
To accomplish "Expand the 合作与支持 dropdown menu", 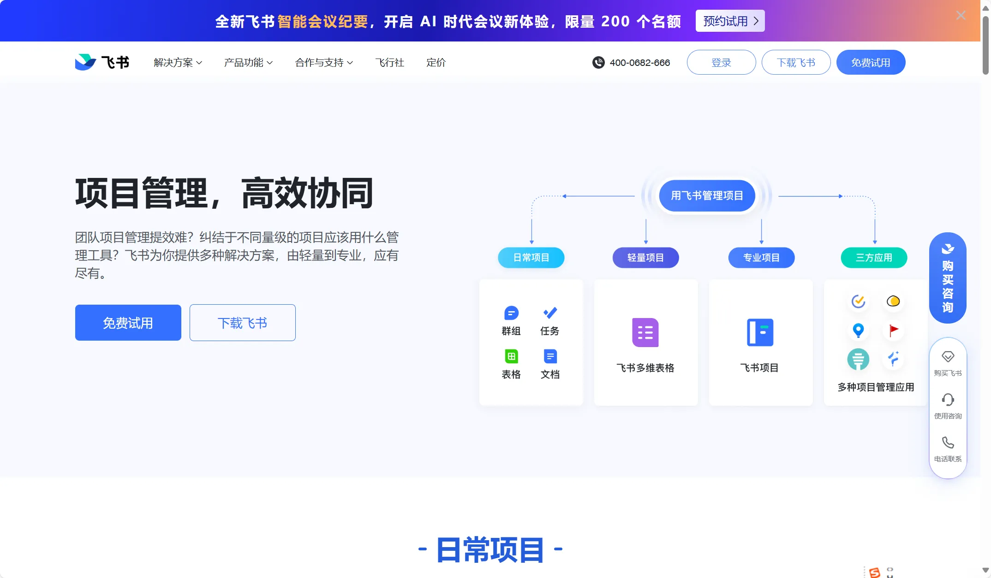I will 324,63.
